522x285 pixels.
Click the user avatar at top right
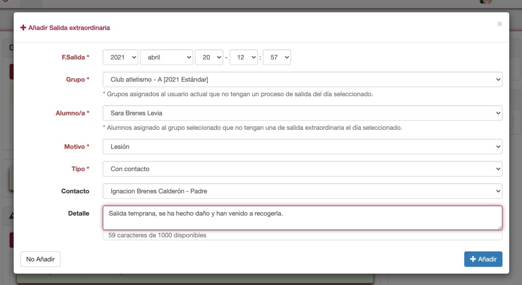(486, 2)
